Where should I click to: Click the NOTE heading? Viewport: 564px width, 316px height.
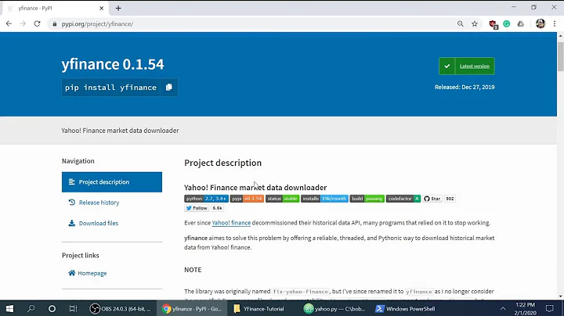(x=193, y=270)
